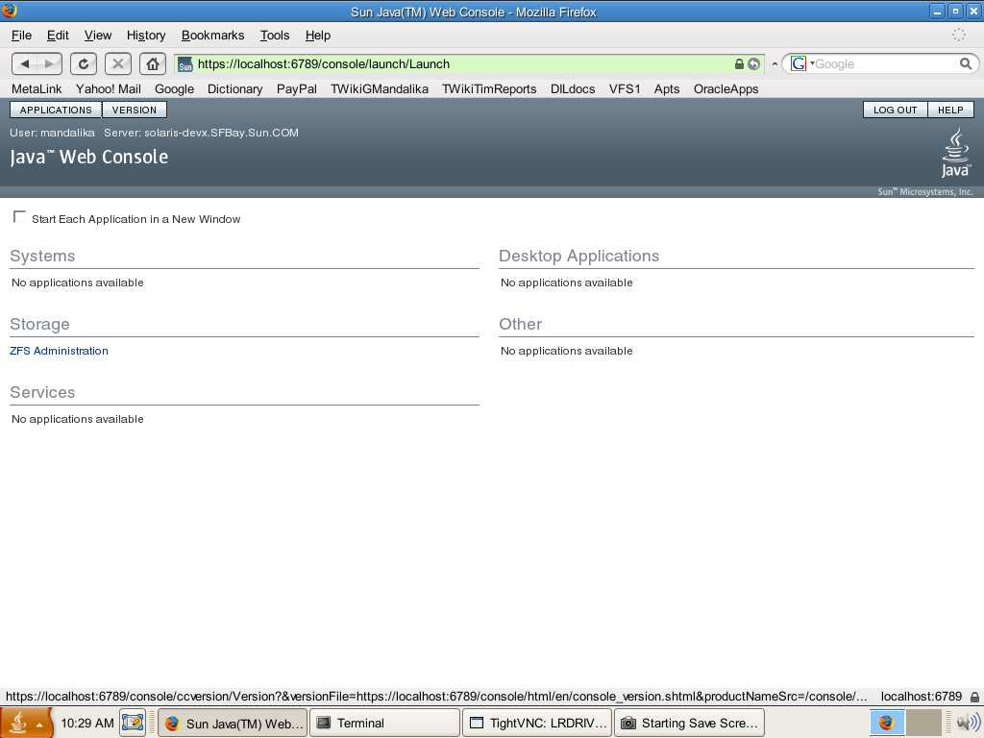
Task: Expand the address bar history dropdown arrow
Action: coord(775,64)
